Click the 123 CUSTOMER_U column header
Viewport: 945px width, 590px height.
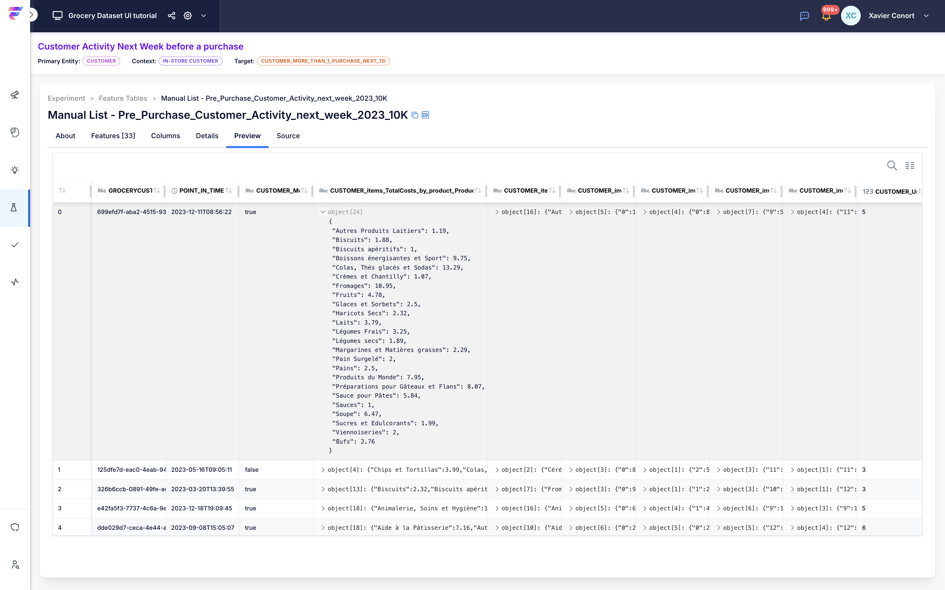click(x=890, y=191)
